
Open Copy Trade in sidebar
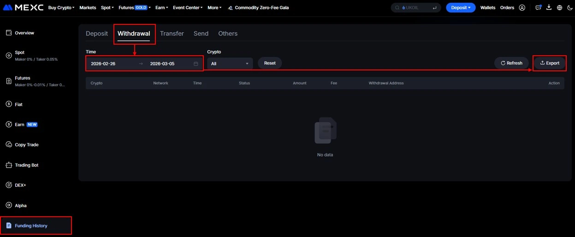click(27, 145)
